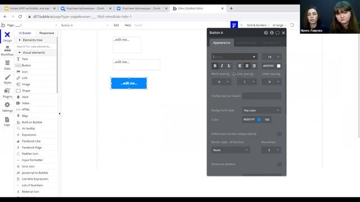This screenshot has width=360, height=202.
Task: Center align the button text
Action: (x=247, y=66)
